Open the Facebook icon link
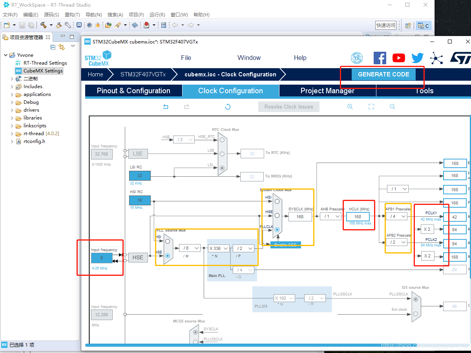471x353 pixels. 380,58
